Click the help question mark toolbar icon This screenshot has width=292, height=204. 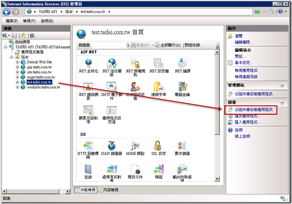[281, 11]
